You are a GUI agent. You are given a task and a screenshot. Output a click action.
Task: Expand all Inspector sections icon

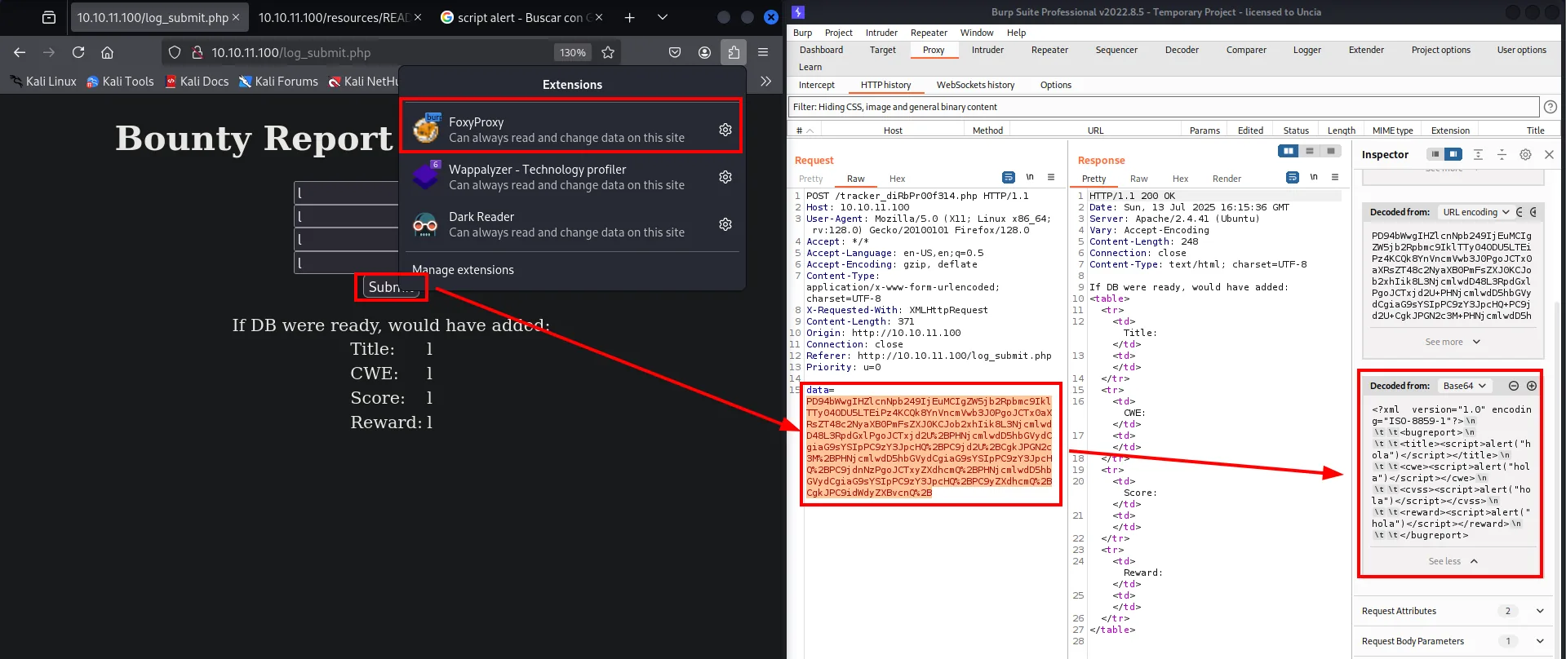pyautogui.click(x=1478, y=154)
